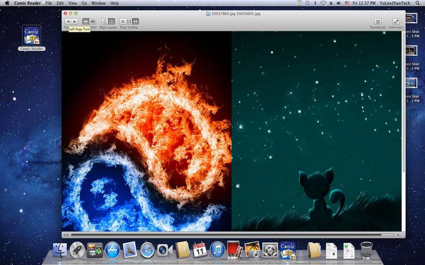This screenshot has height=265, width=425.
Task: Choose the original-size page scaling option
Action: tap(123, 21)
